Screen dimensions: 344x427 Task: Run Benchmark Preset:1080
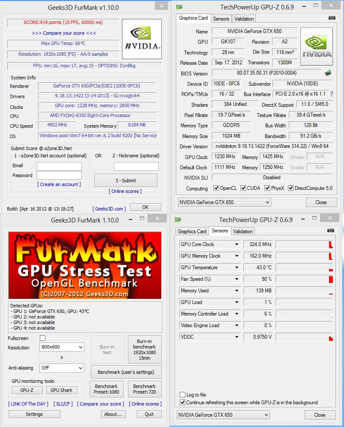pyautogui.click(x=107, y=389)
